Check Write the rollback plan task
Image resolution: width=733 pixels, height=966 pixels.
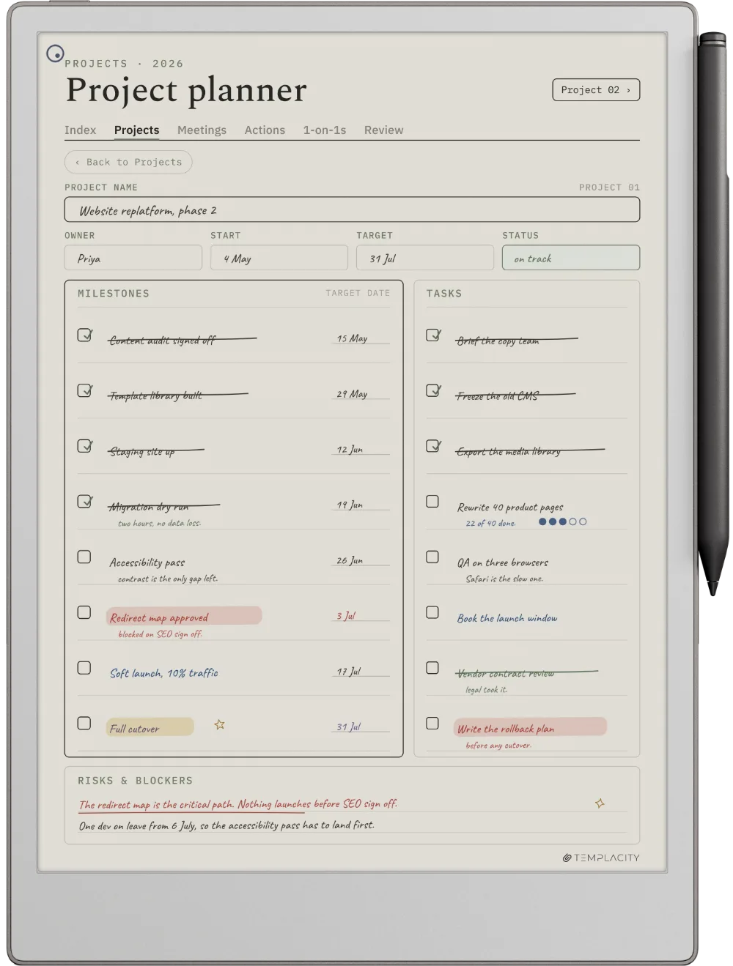(x=432, y=723)
